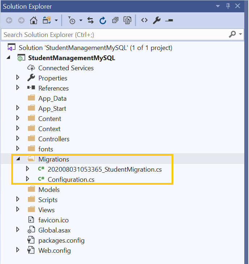Select the Configuration.cs file
This screenshot has width=249, height=264.
(71, 179)
